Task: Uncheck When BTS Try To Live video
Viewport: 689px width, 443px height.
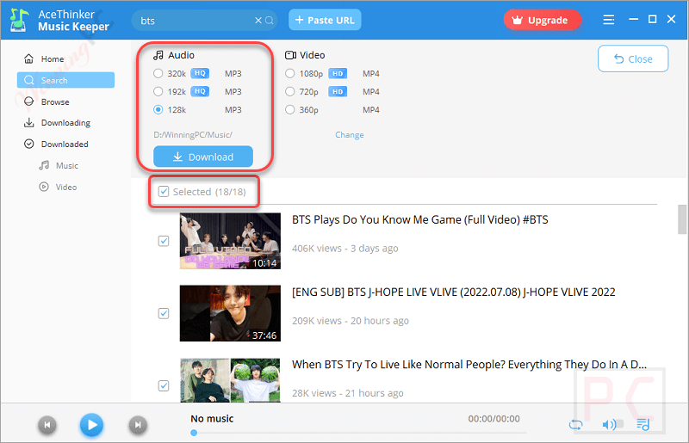Action: [x=164, y=385]
